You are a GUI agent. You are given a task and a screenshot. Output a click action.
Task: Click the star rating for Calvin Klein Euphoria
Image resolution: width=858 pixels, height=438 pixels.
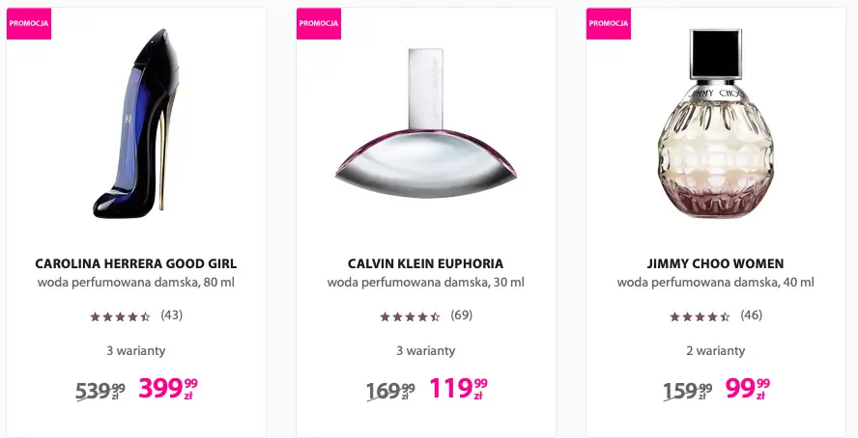(410, 315)
